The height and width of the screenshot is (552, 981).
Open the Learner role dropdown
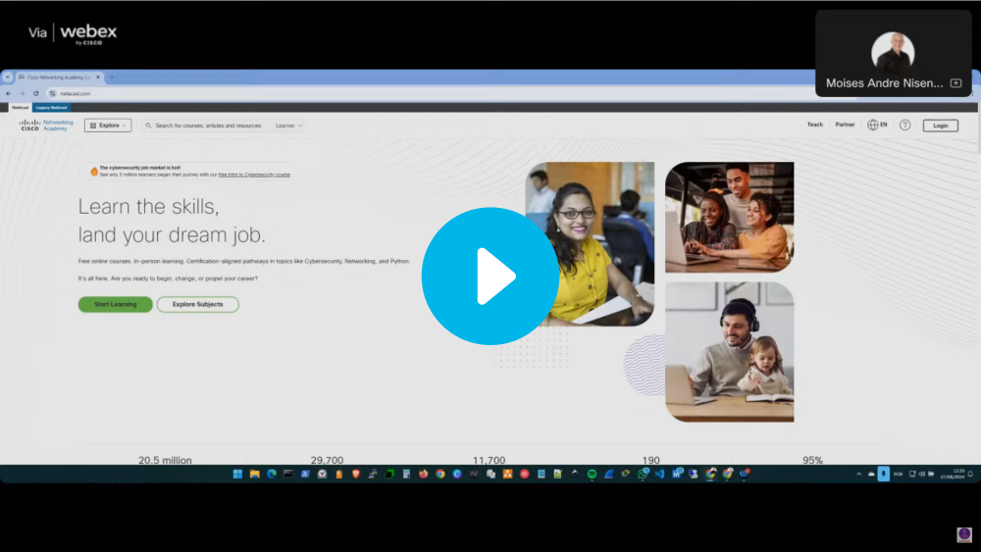coord(288,125)
